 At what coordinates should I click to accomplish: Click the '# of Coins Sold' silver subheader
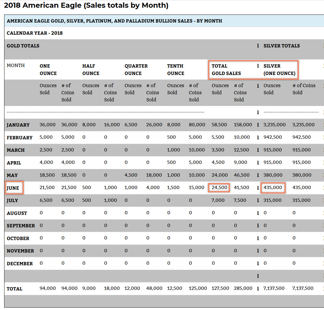click(304, 89)
